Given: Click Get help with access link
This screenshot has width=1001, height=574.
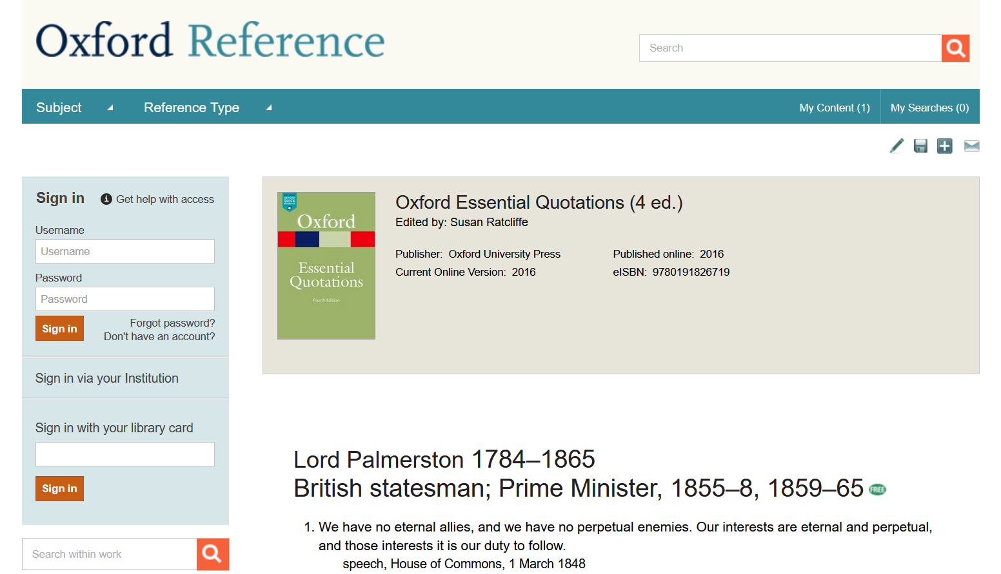Looking at the screenshot, I should [x=165, y=200].
